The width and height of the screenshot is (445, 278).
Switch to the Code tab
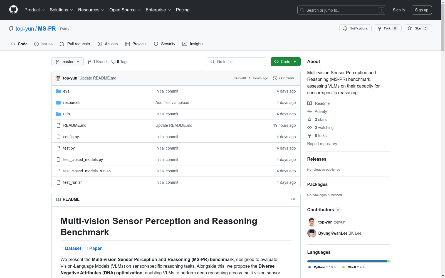19,44
